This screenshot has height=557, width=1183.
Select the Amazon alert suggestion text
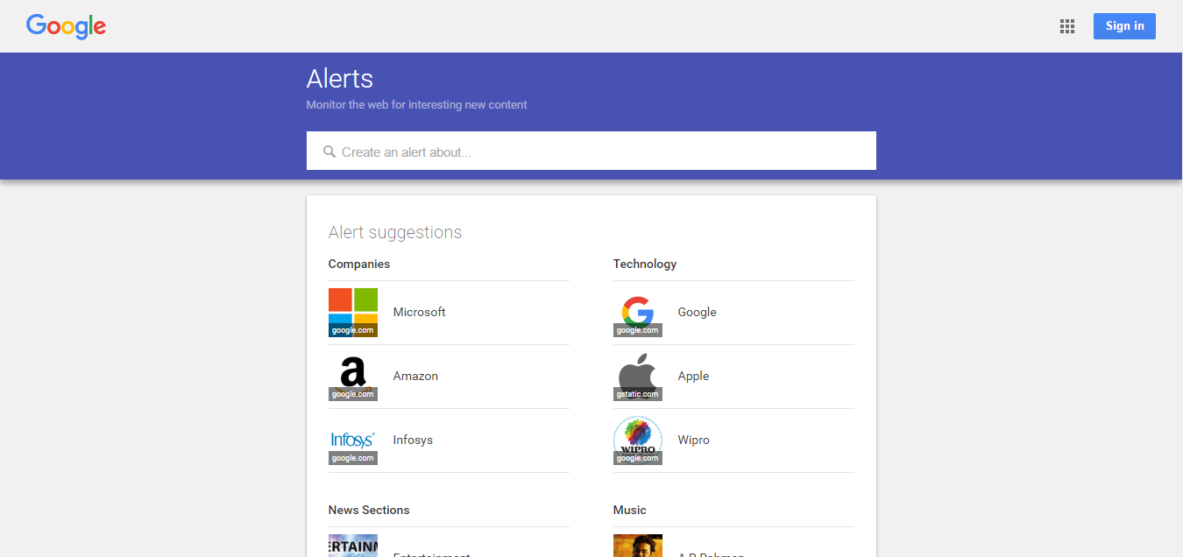click(x=415, y=376)
